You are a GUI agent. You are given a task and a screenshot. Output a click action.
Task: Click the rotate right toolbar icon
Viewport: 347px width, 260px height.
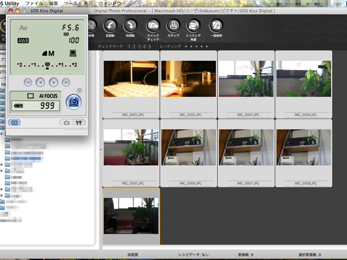point(130,26)
